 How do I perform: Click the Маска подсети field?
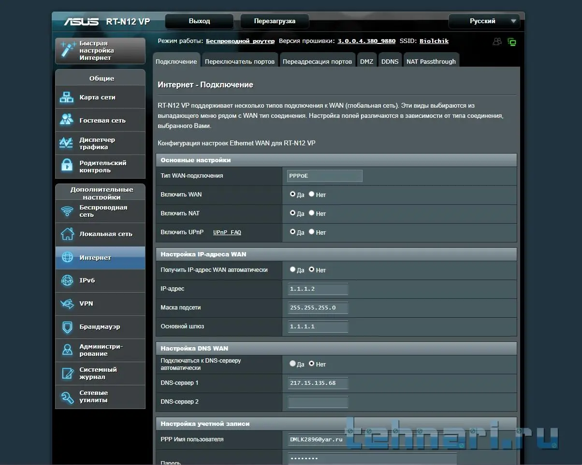click(318, 308)
